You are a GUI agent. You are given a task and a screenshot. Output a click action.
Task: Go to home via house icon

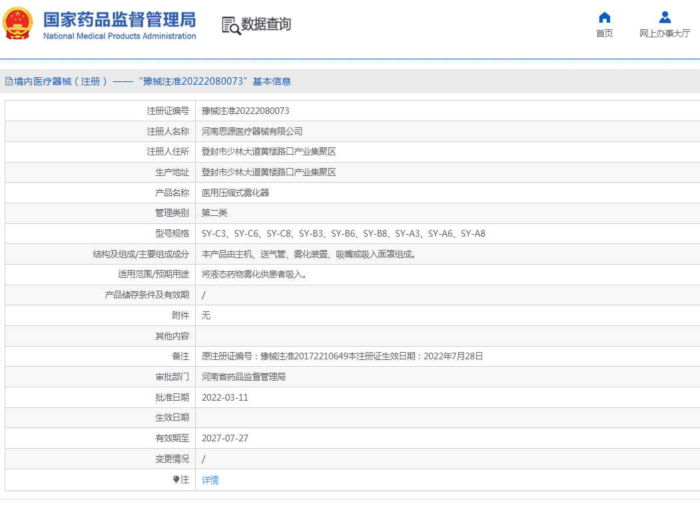point(605,17)
